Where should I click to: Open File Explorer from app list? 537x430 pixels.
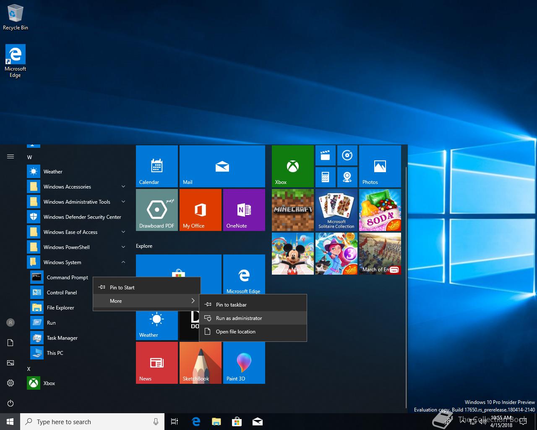coord(61,308)
